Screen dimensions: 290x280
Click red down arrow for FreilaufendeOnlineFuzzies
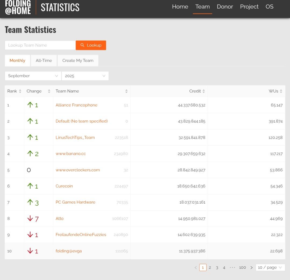pos(30,235)
